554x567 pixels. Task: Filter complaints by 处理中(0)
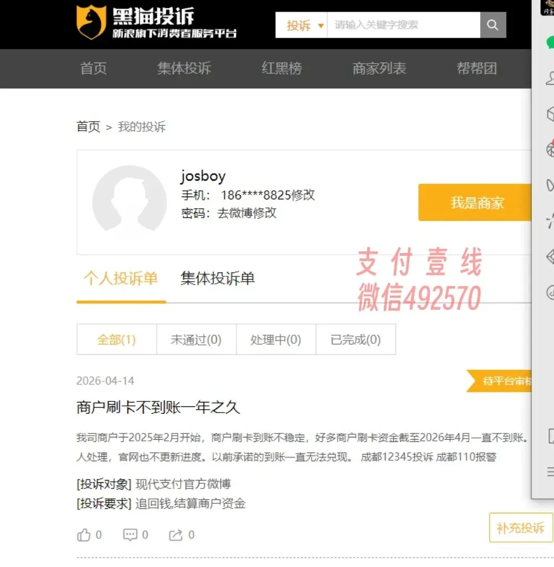point(276,339)
